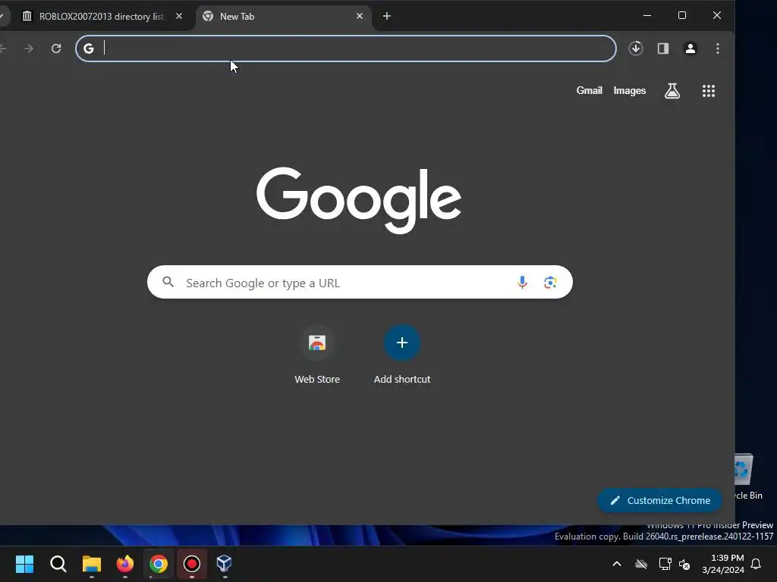Screen dimensions: 777x582
Task: Close the New Tab tab
Action: pos(360,17)
